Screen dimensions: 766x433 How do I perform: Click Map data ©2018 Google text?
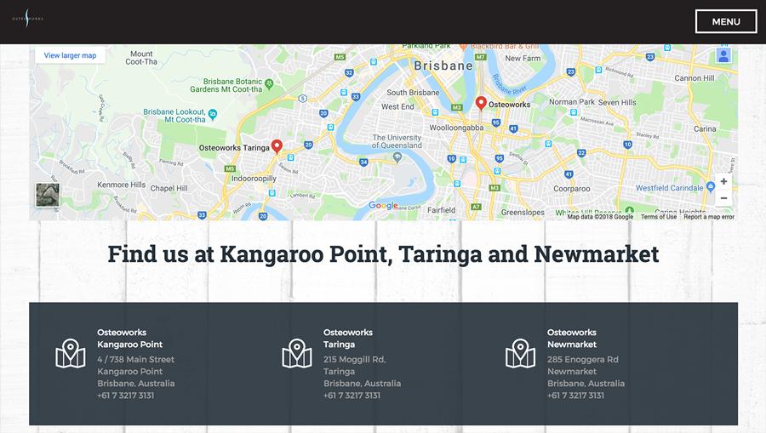(x=600, y=217)
